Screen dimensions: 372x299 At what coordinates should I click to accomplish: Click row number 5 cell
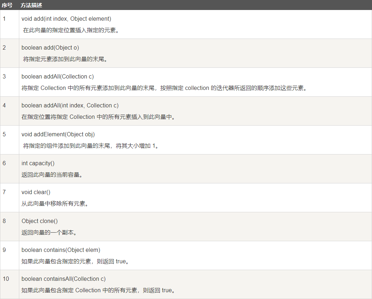[x=10, y=140]
